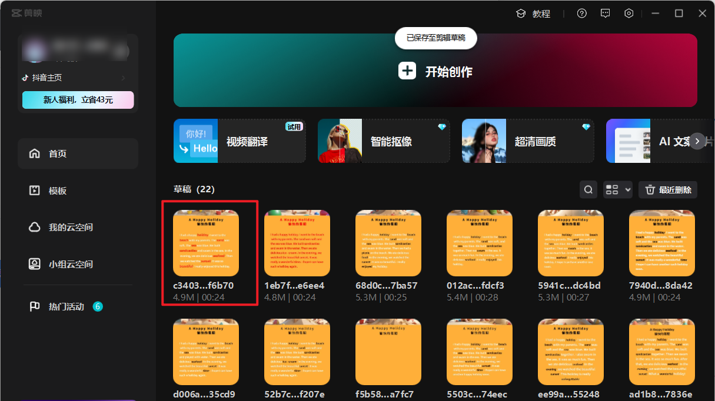Select the 超清画质 feature
The width and height of the screenshot is (715, 401).
point(527,141)
